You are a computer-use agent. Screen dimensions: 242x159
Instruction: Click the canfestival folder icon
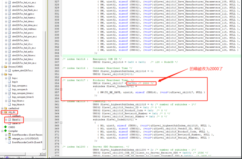pos(6,108)
